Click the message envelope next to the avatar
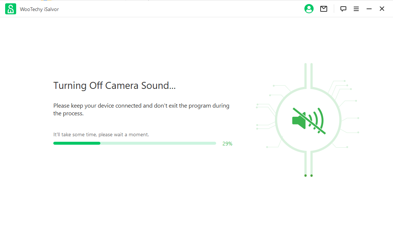 click(x=324, y=8)
